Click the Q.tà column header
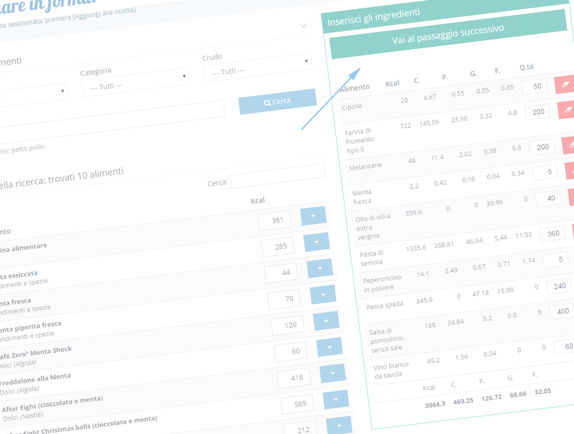Viewport: 574px width, 434px height. [x=526, y=67]
